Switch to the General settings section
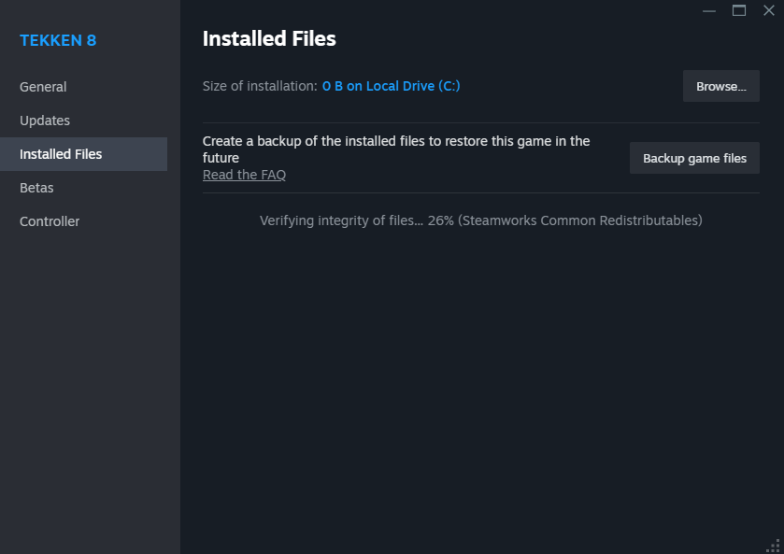The height and width of the screenshot is (554, 784). pyautogui.click(x=43, y=86)
